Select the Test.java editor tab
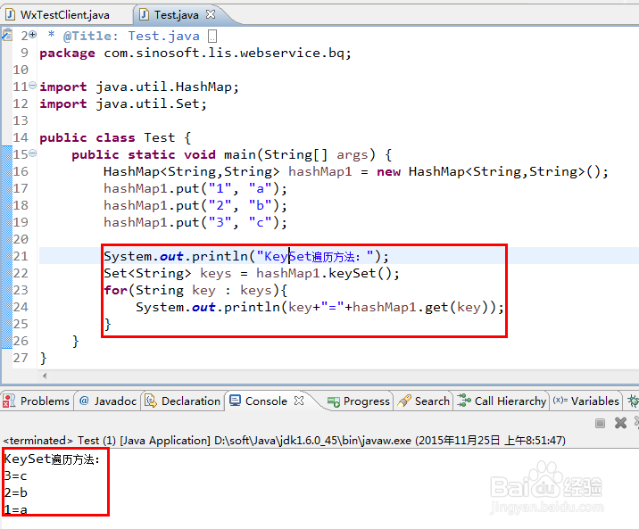 (177, 15)
